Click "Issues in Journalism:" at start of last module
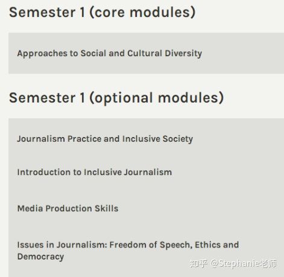The width and height of the screenshot is (284, 277). tap(62, 245)
